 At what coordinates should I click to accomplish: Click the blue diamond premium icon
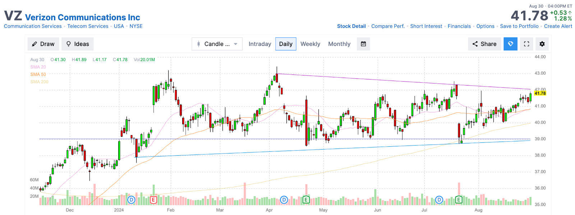[510, 44]
